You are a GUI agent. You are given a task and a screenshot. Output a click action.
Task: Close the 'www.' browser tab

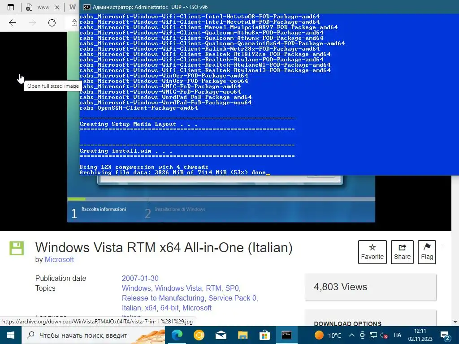pos(57,7)
